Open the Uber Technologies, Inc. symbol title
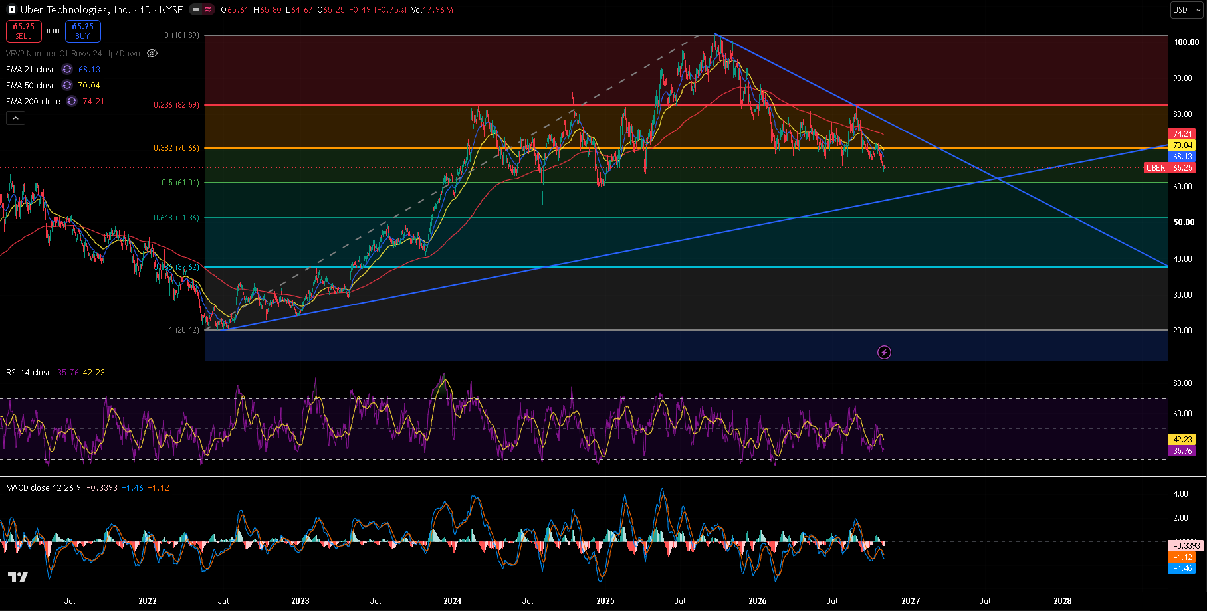The image size is (1207, 611). [75, 10]
